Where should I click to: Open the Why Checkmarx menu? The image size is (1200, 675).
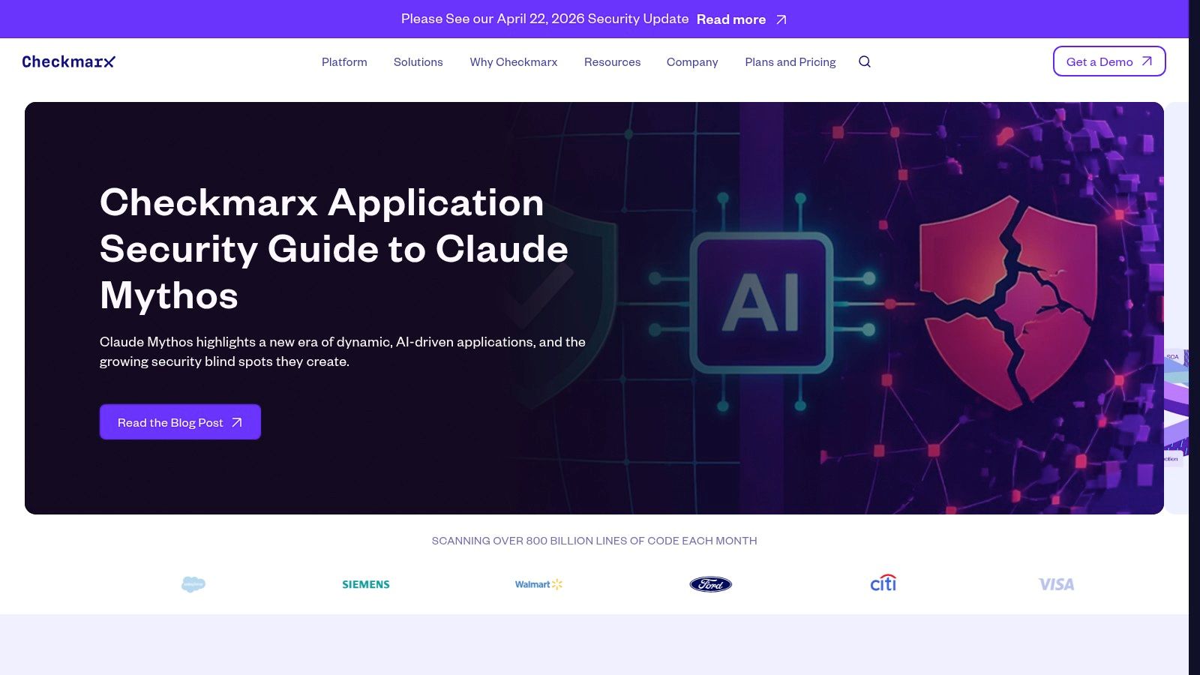pyautogui.click(x=514, y=61)
